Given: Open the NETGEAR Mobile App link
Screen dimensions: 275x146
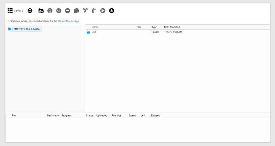Looking at the screenshot, I should coord(67,21).
